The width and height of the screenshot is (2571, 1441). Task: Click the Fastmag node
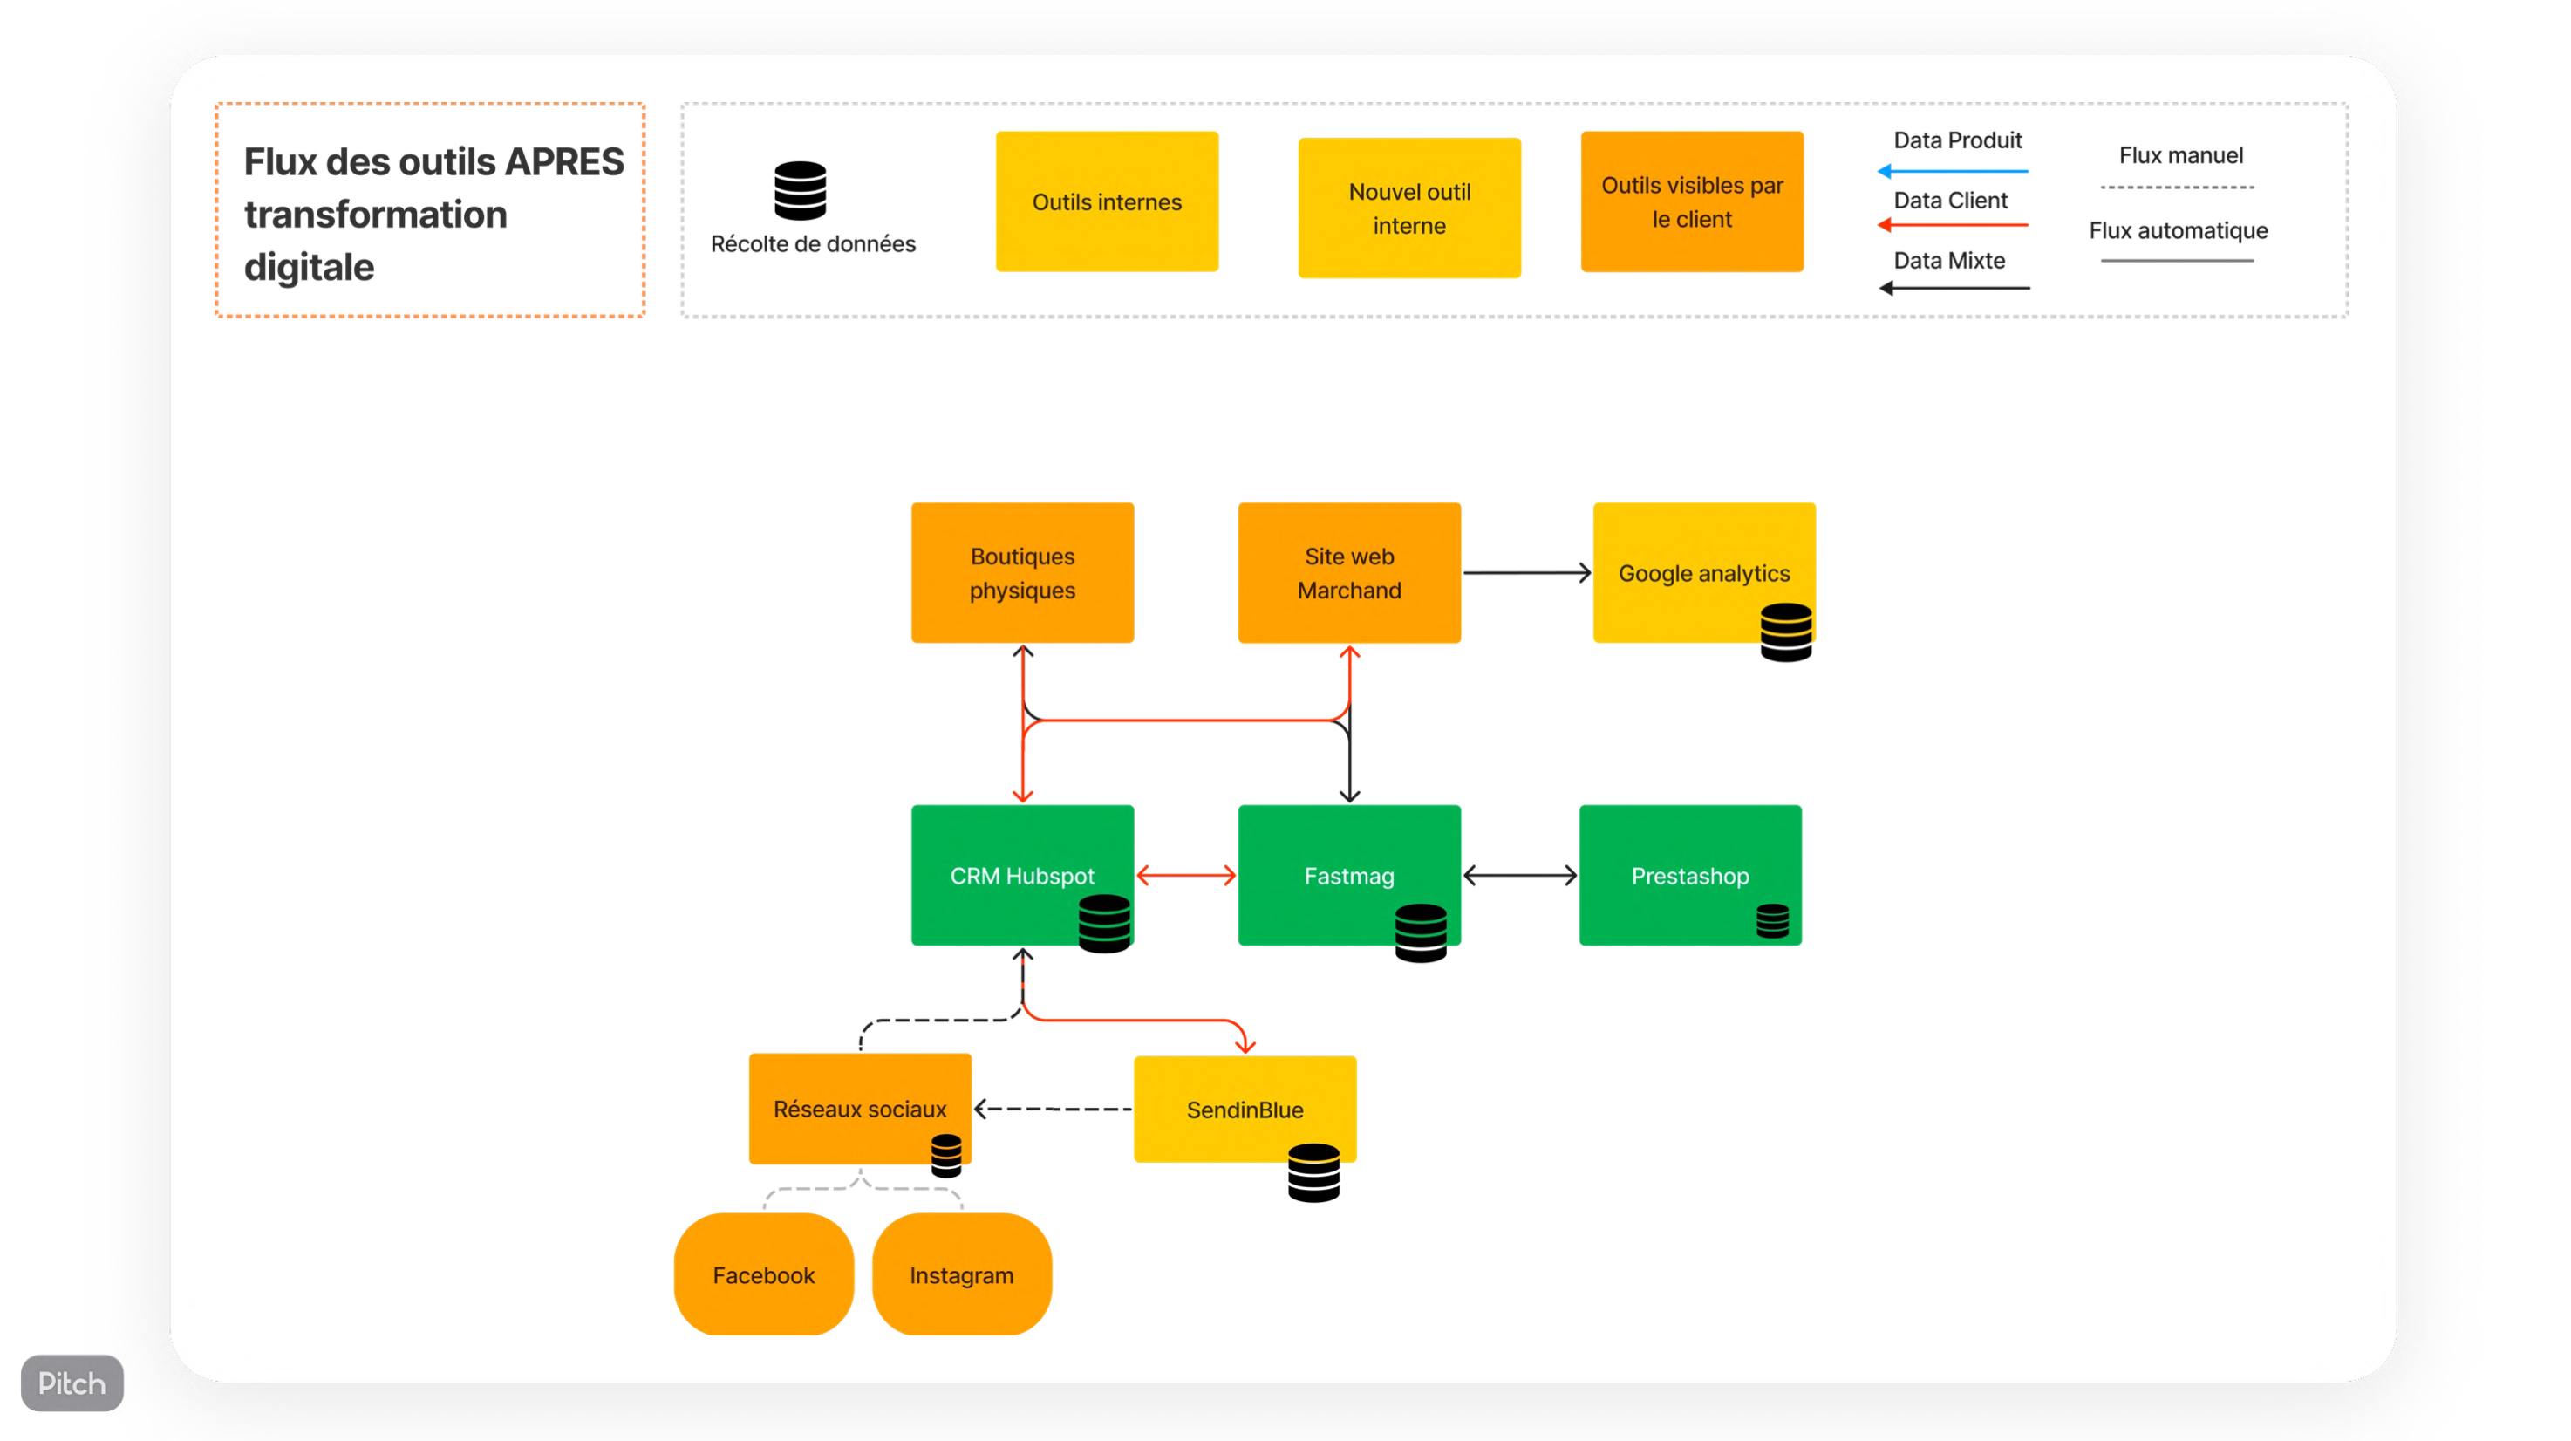(x=1348, y=875)
